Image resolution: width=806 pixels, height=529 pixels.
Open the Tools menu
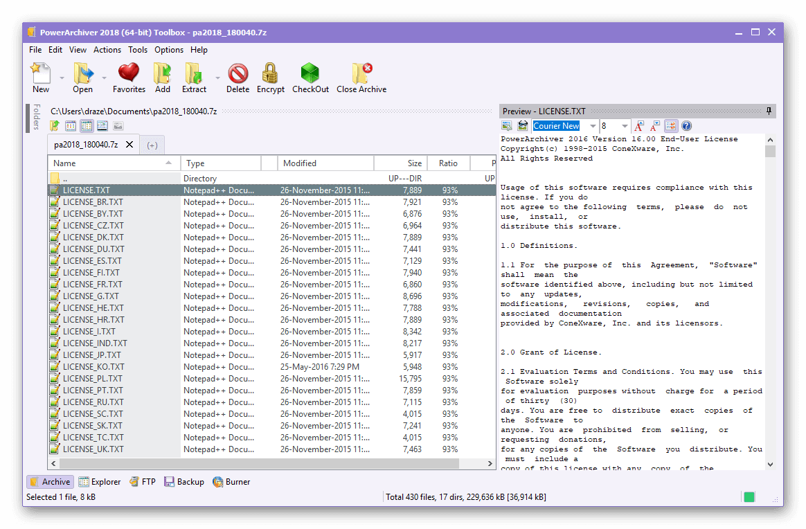click(138, 50)
